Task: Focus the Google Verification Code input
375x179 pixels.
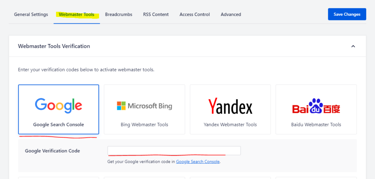Action: pos(174,151)
